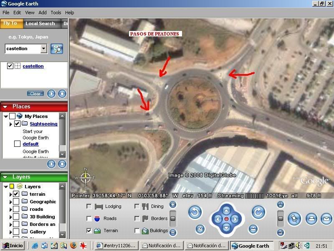
Task: Tilt the view up to top-down
Action: pos(281,205)
